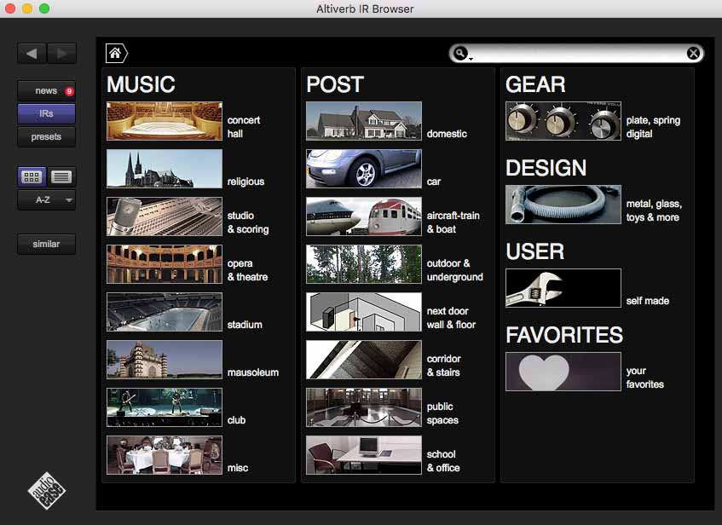Switch to the presets tab

[x=47, y=136]
